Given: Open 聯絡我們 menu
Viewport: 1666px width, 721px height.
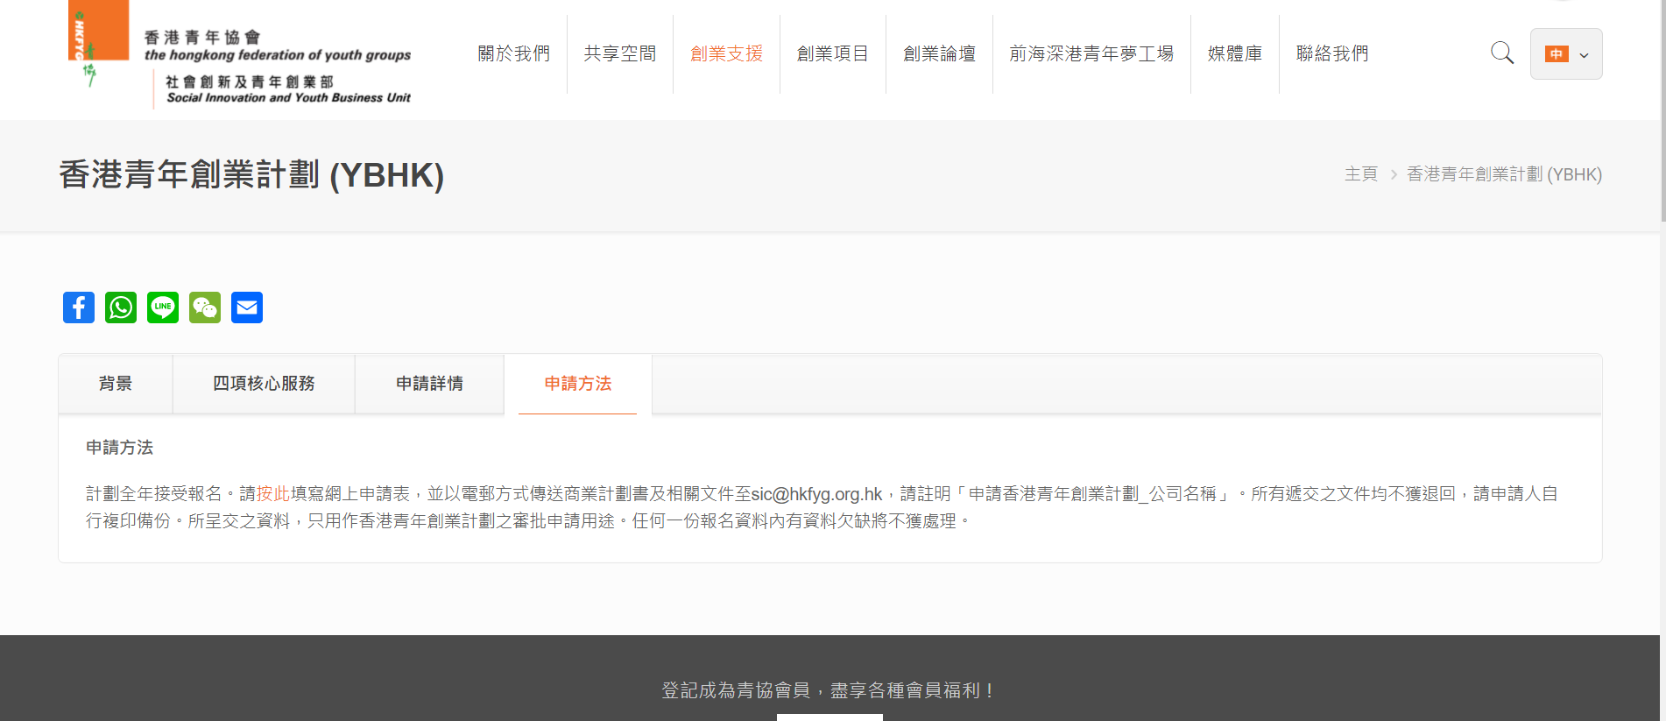Looking at the screenshot, I should [1332, 53].
